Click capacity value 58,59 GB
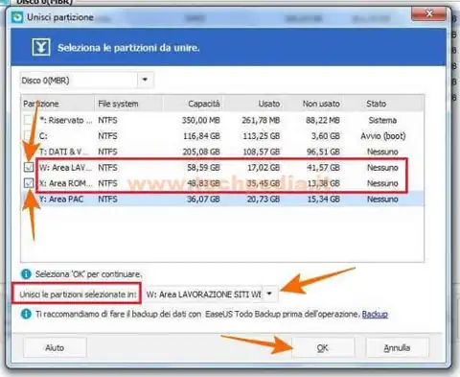Viewport: 460px width, 377px height. [203, 167]
